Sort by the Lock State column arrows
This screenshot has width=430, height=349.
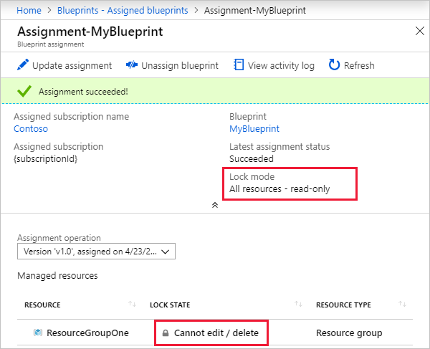(x=298, y=305)
